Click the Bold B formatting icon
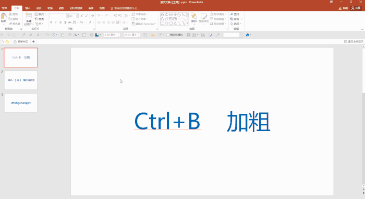Image resolution: width=365 pixels, height=199 pixels. [x=51, y=22]
